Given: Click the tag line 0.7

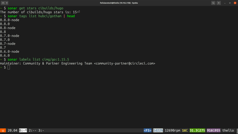Looking at the screenshot, I should [3, 47].
